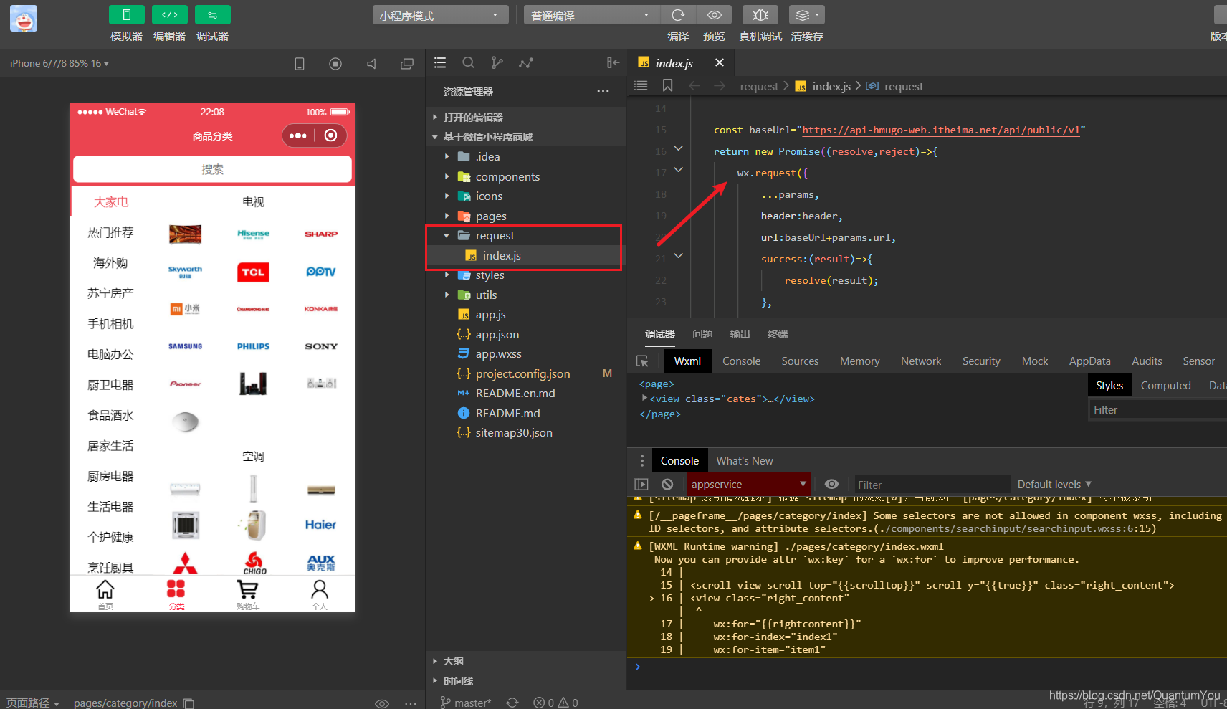Screen dimensions: 1227x709
Task: Open the What's New drawer tab
Action: click(x=745, y=461)
